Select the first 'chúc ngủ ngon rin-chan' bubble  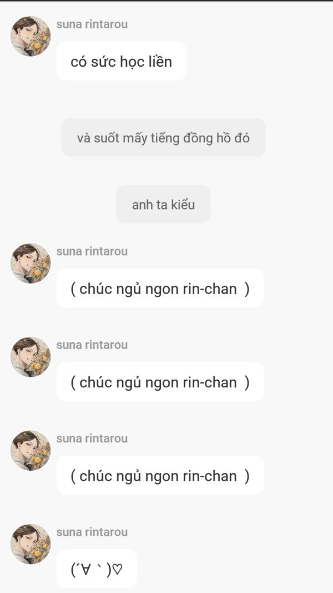coord(160,288)
